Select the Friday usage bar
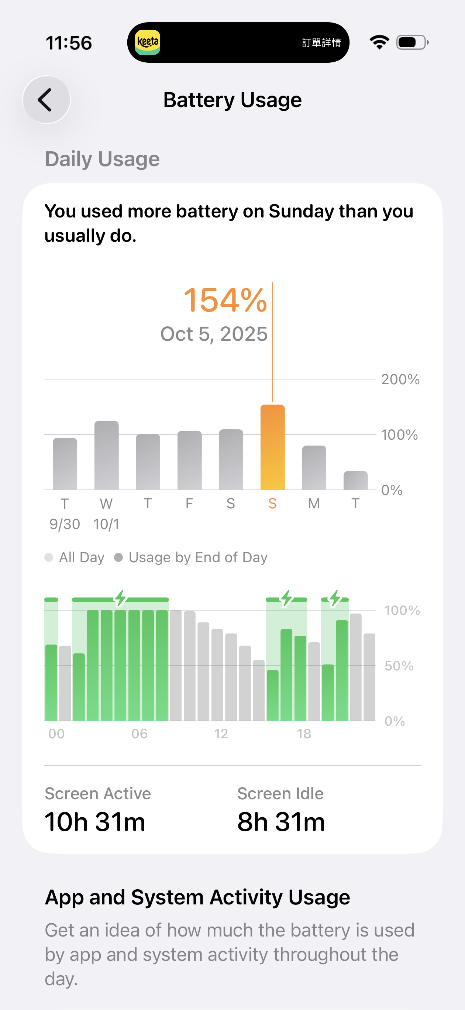This screenshot has height=1010, width=465. pos(189,460)
